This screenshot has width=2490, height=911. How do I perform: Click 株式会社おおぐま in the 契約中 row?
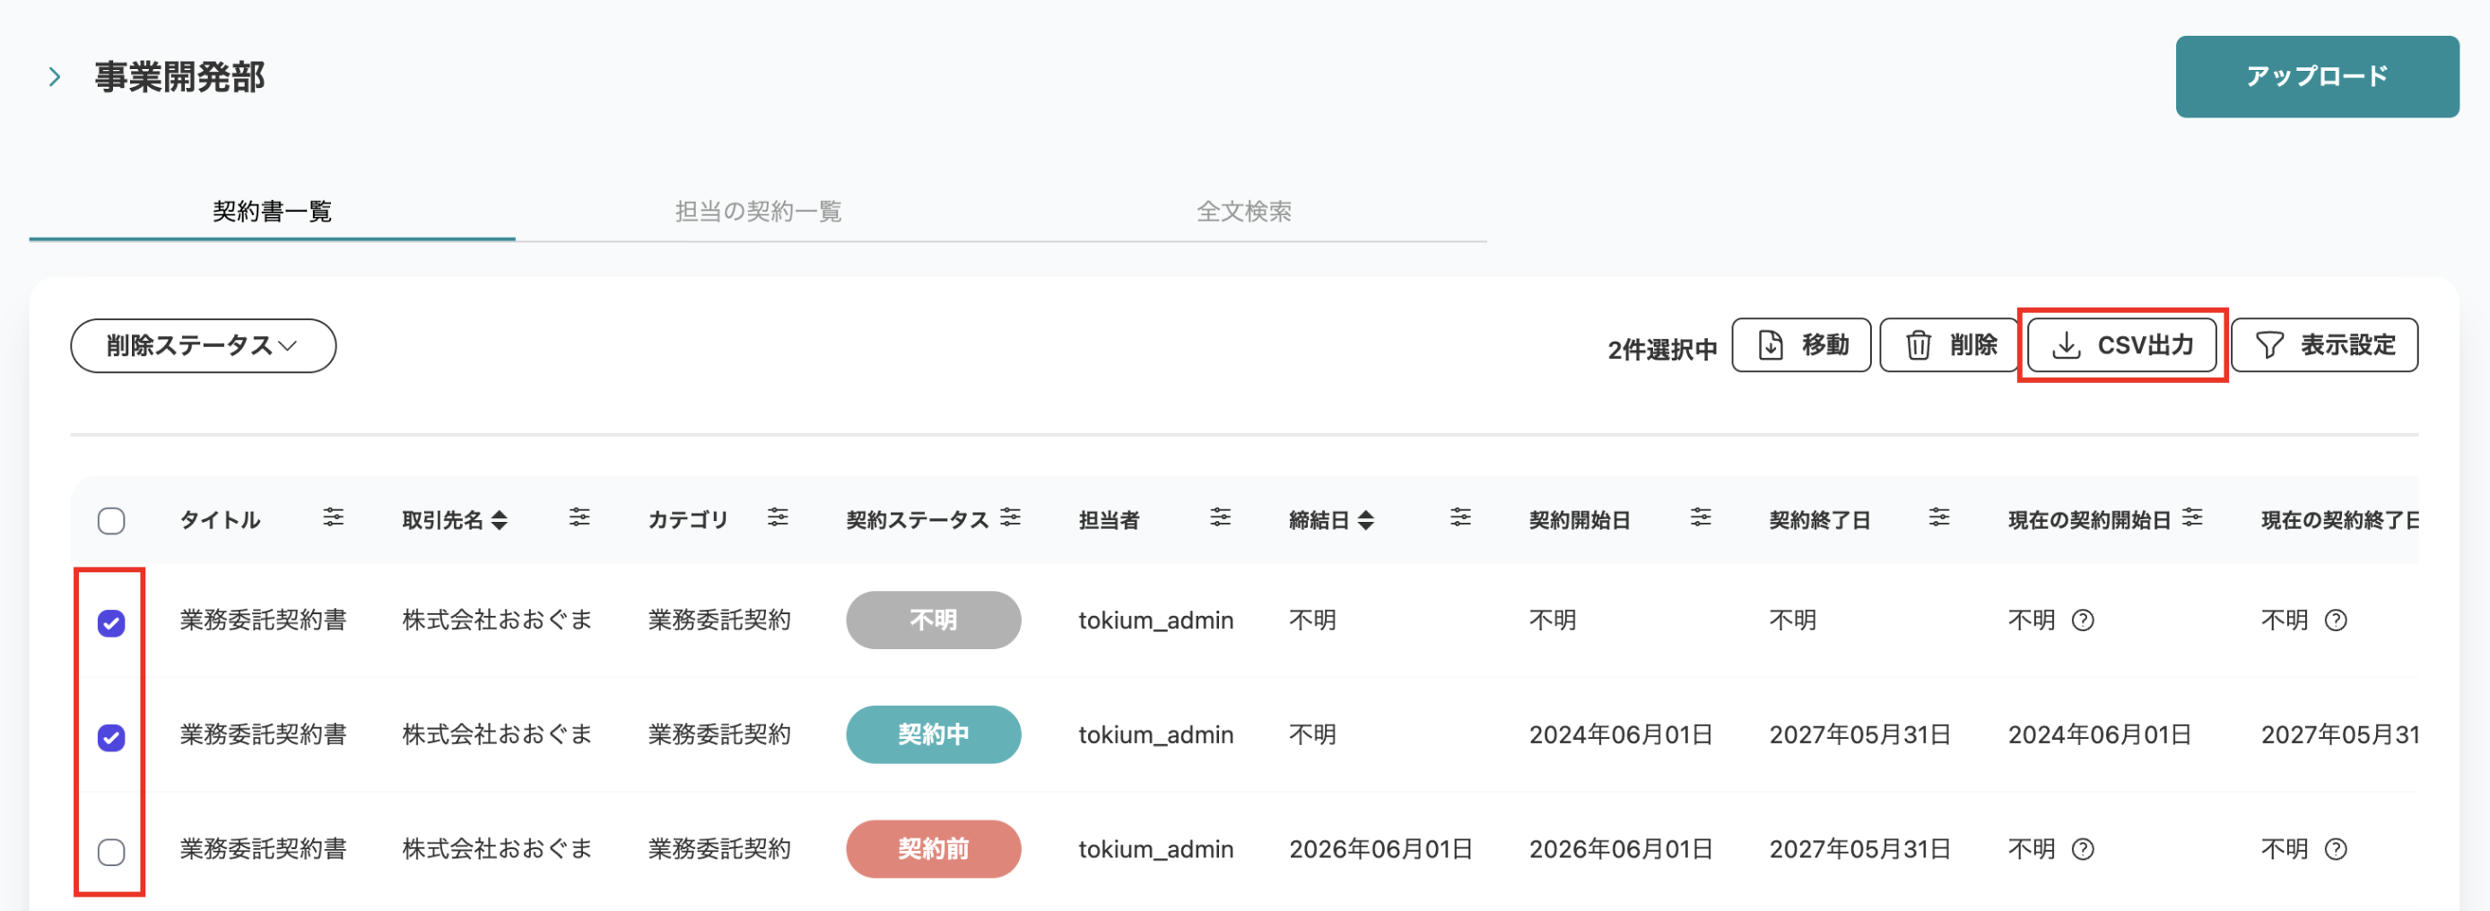coord(497,734)
